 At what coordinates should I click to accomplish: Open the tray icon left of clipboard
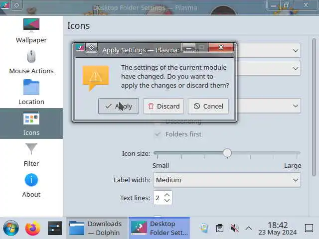point(204,228)
